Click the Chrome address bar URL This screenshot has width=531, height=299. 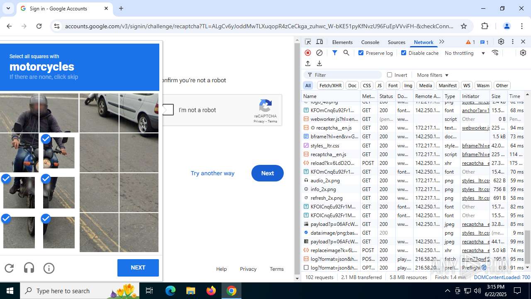[259, 26]
